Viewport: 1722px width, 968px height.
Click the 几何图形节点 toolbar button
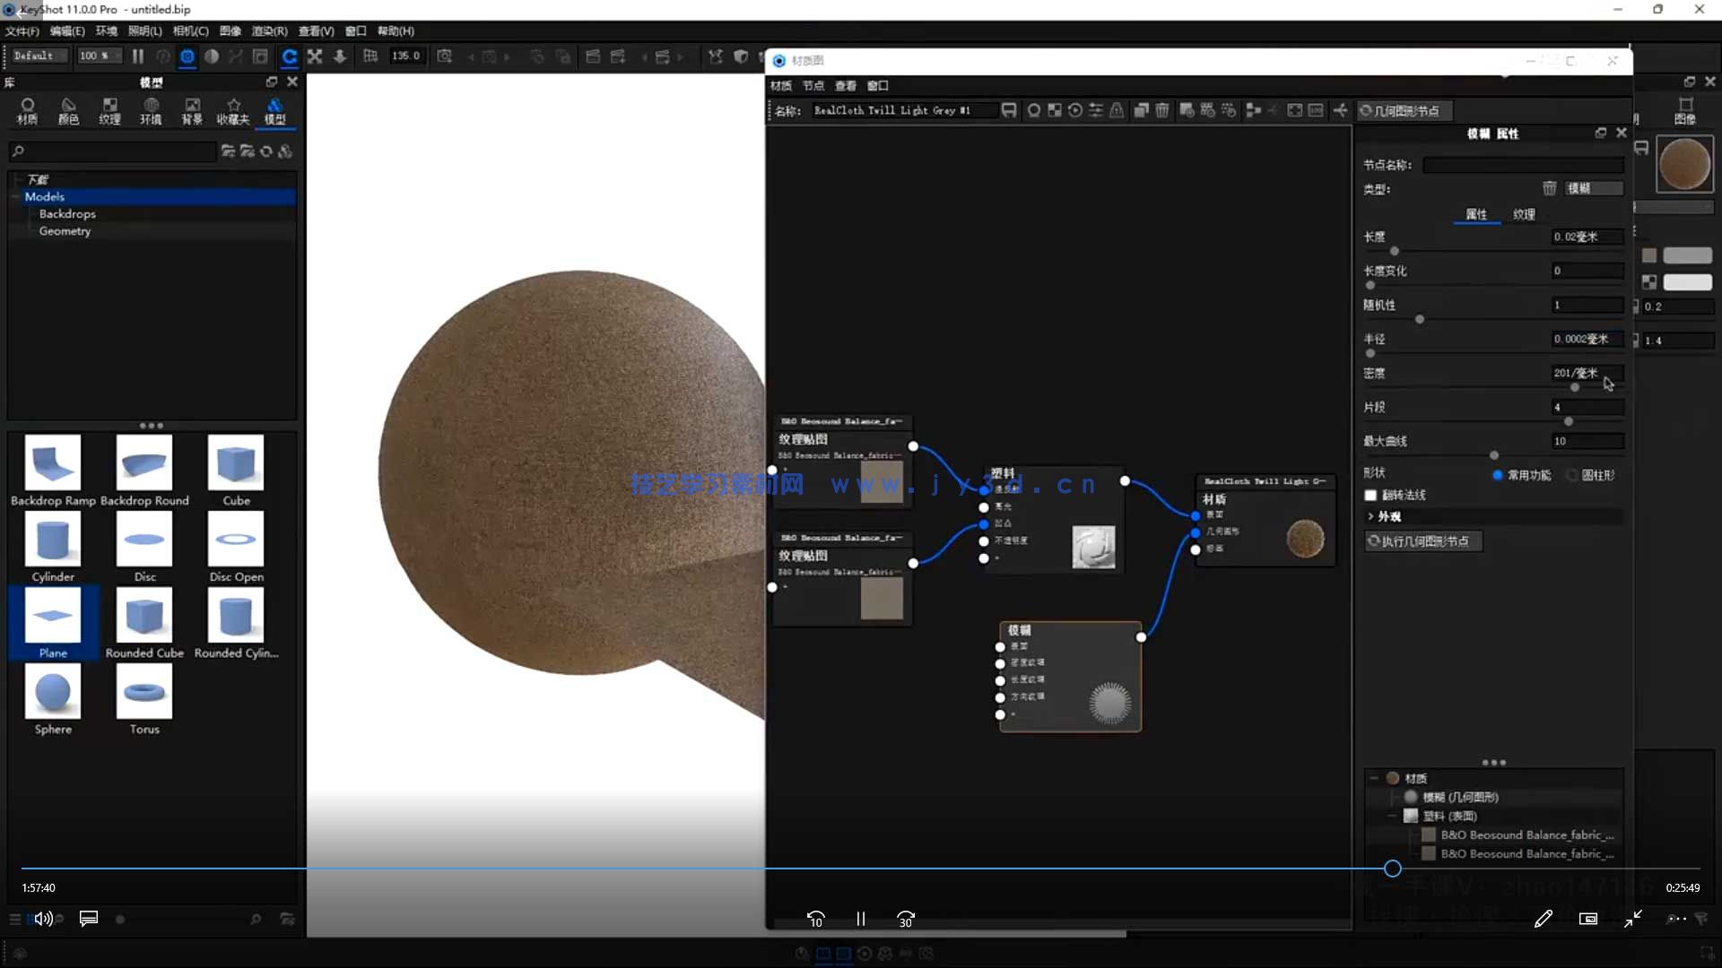[x=1404, y=111]
